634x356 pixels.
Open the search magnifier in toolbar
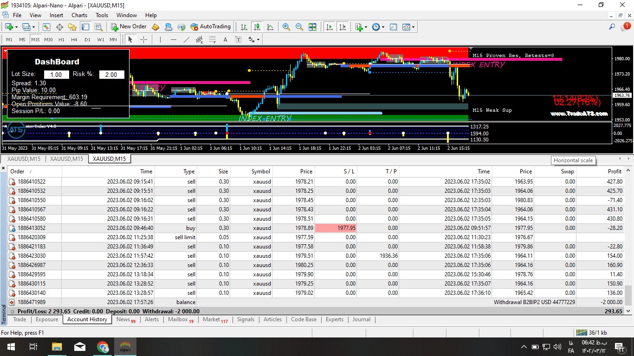click(612, 27)
